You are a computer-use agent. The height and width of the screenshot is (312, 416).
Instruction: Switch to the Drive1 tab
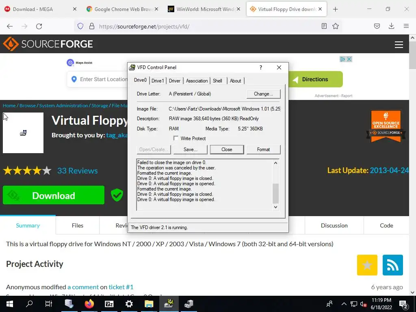[158, 81]
